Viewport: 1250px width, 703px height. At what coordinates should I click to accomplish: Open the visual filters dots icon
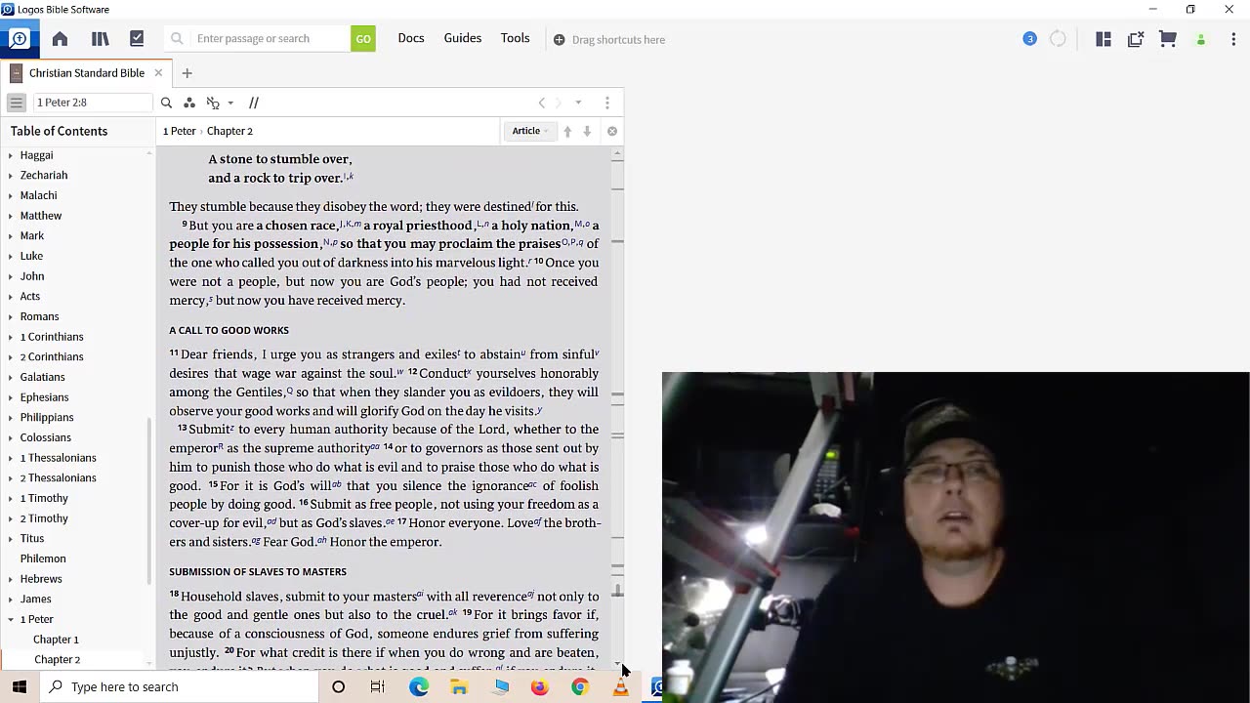189,103
